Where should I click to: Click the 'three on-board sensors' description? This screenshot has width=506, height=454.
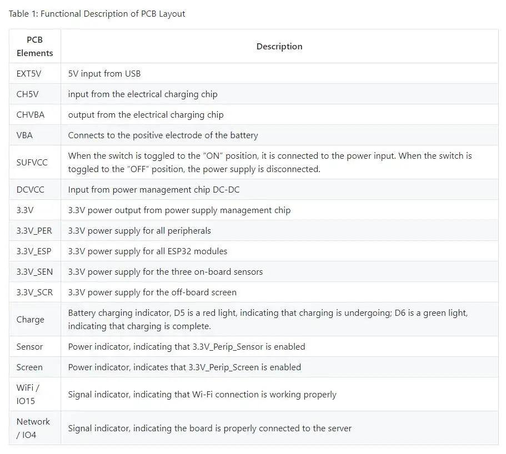click(165, 272)
